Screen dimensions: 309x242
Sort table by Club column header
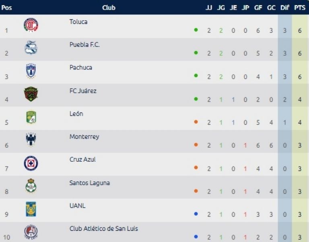[x=109, y=8]
